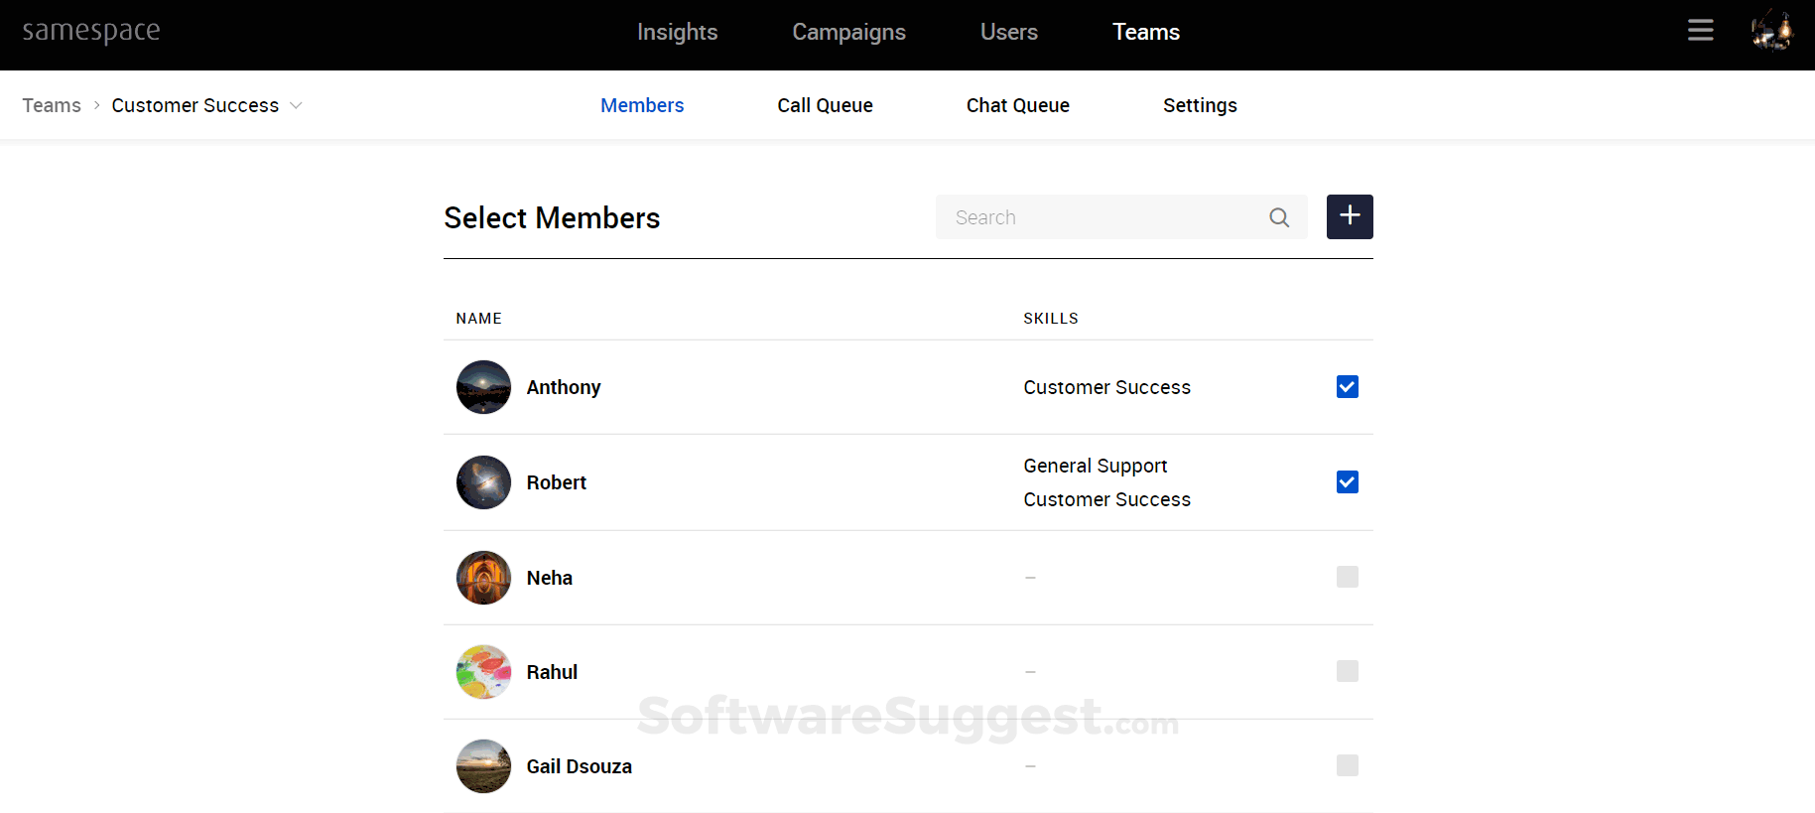The height and width of the screenshot is (813, 1815).
Task: Click the name Neha
Action: point(549,578)
